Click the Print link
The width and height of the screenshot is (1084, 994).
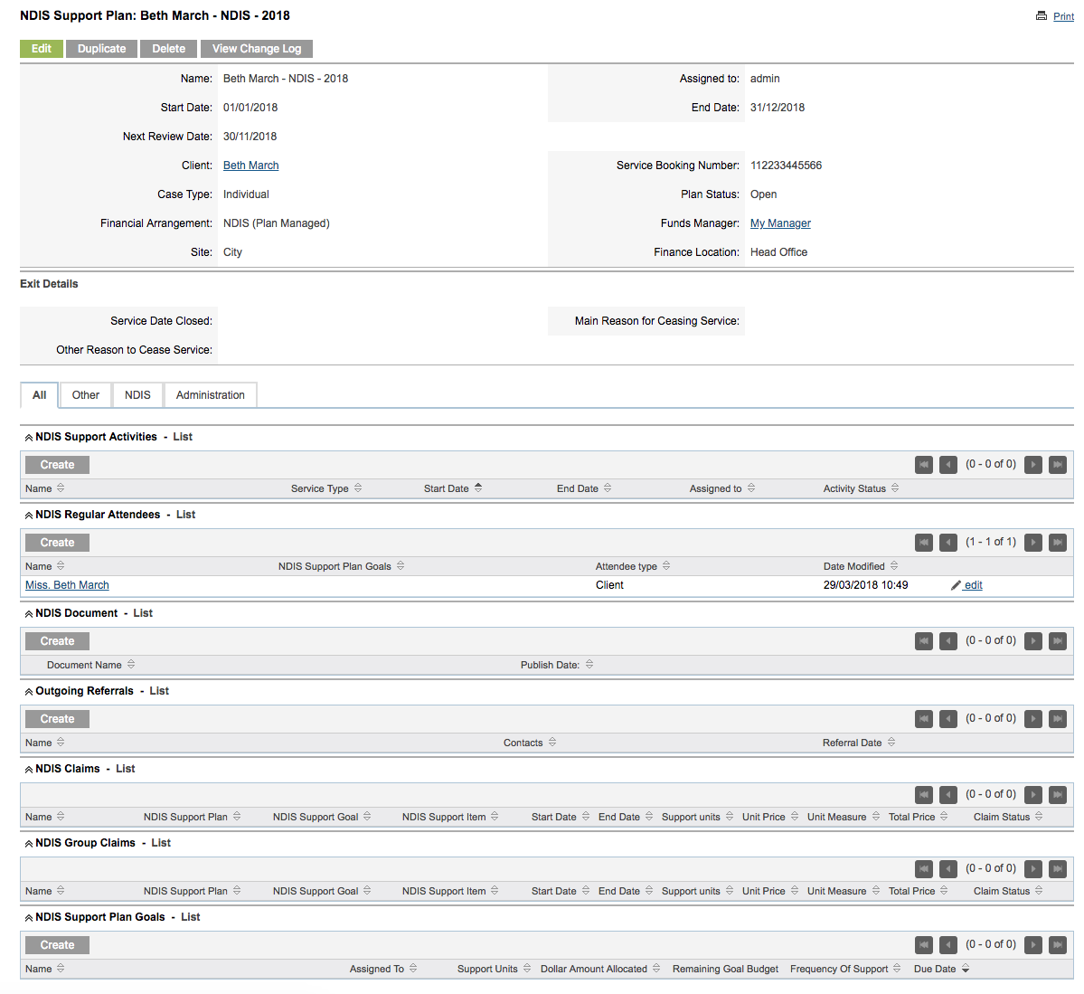click(1063, 16)
